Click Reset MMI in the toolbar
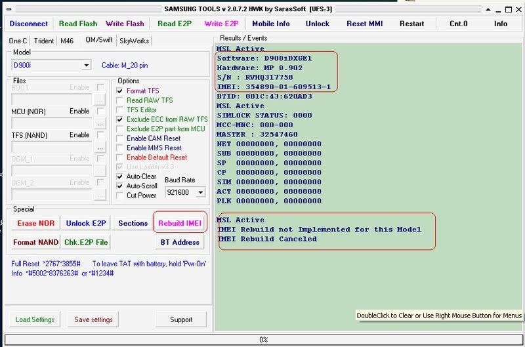The width and height of the screenshot is (525, 347). [365, 24]
